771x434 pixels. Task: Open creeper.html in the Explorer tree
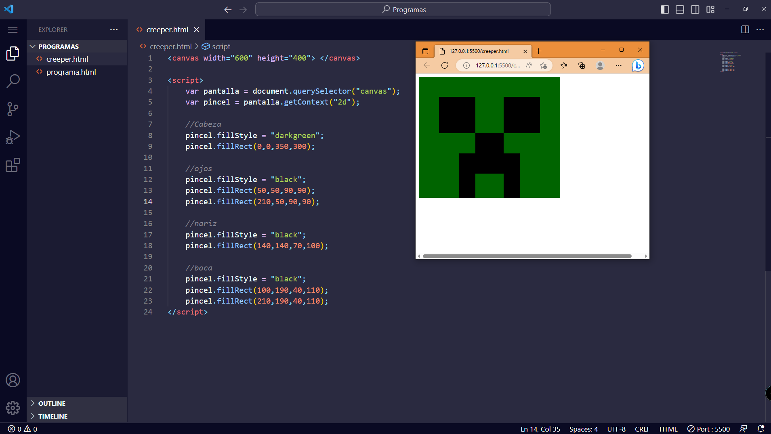point(77,59)
